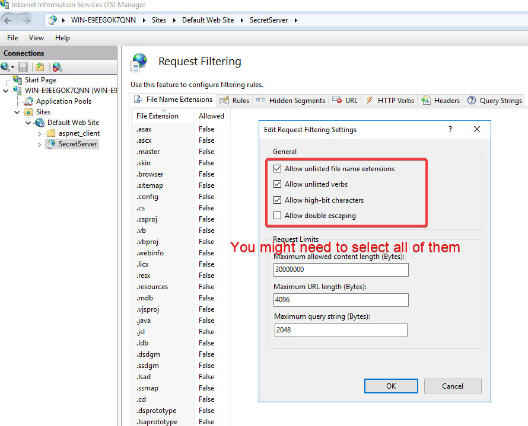
Task: Sort by the Allowed column header
Action: pos(212,116)
